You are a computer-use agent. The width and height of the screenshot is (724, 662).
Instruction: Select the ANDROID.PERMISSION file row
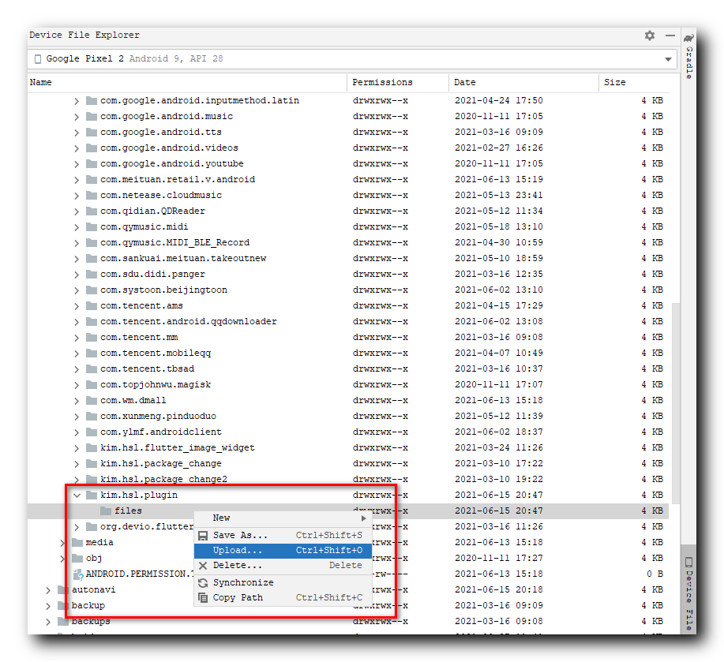pyautogui.click(x=347, y=574)
